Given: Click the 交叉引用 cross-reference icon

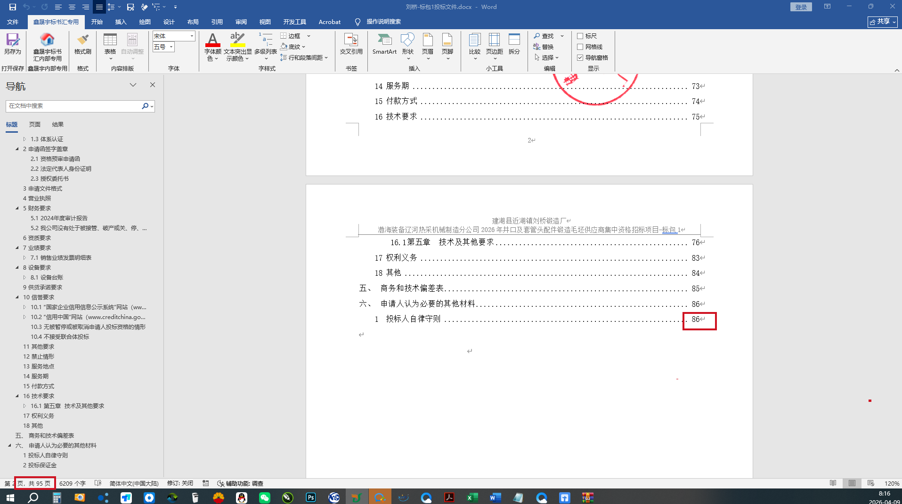Looking at the screenshot, I should pyautogui.click(x=351, y=44).
